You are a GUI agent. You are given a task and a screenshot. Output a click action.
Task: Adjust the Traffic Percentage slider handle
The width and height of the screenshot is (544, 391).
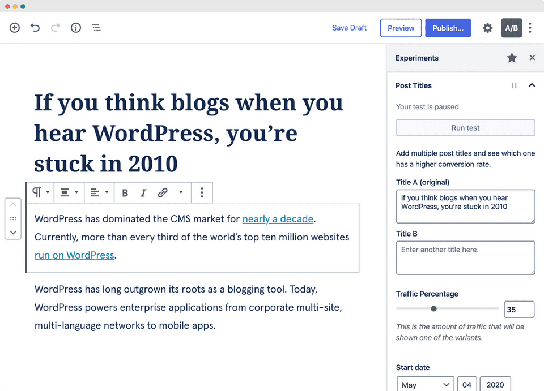(433, 308)
